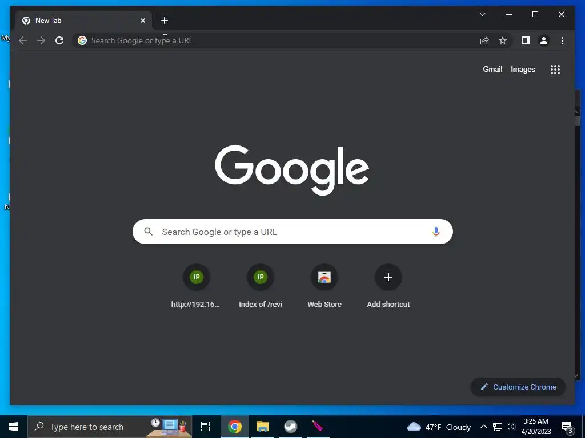Open a new tab with plus button
This screenshot has width=585, height=438.
click(x=165, y=21)
